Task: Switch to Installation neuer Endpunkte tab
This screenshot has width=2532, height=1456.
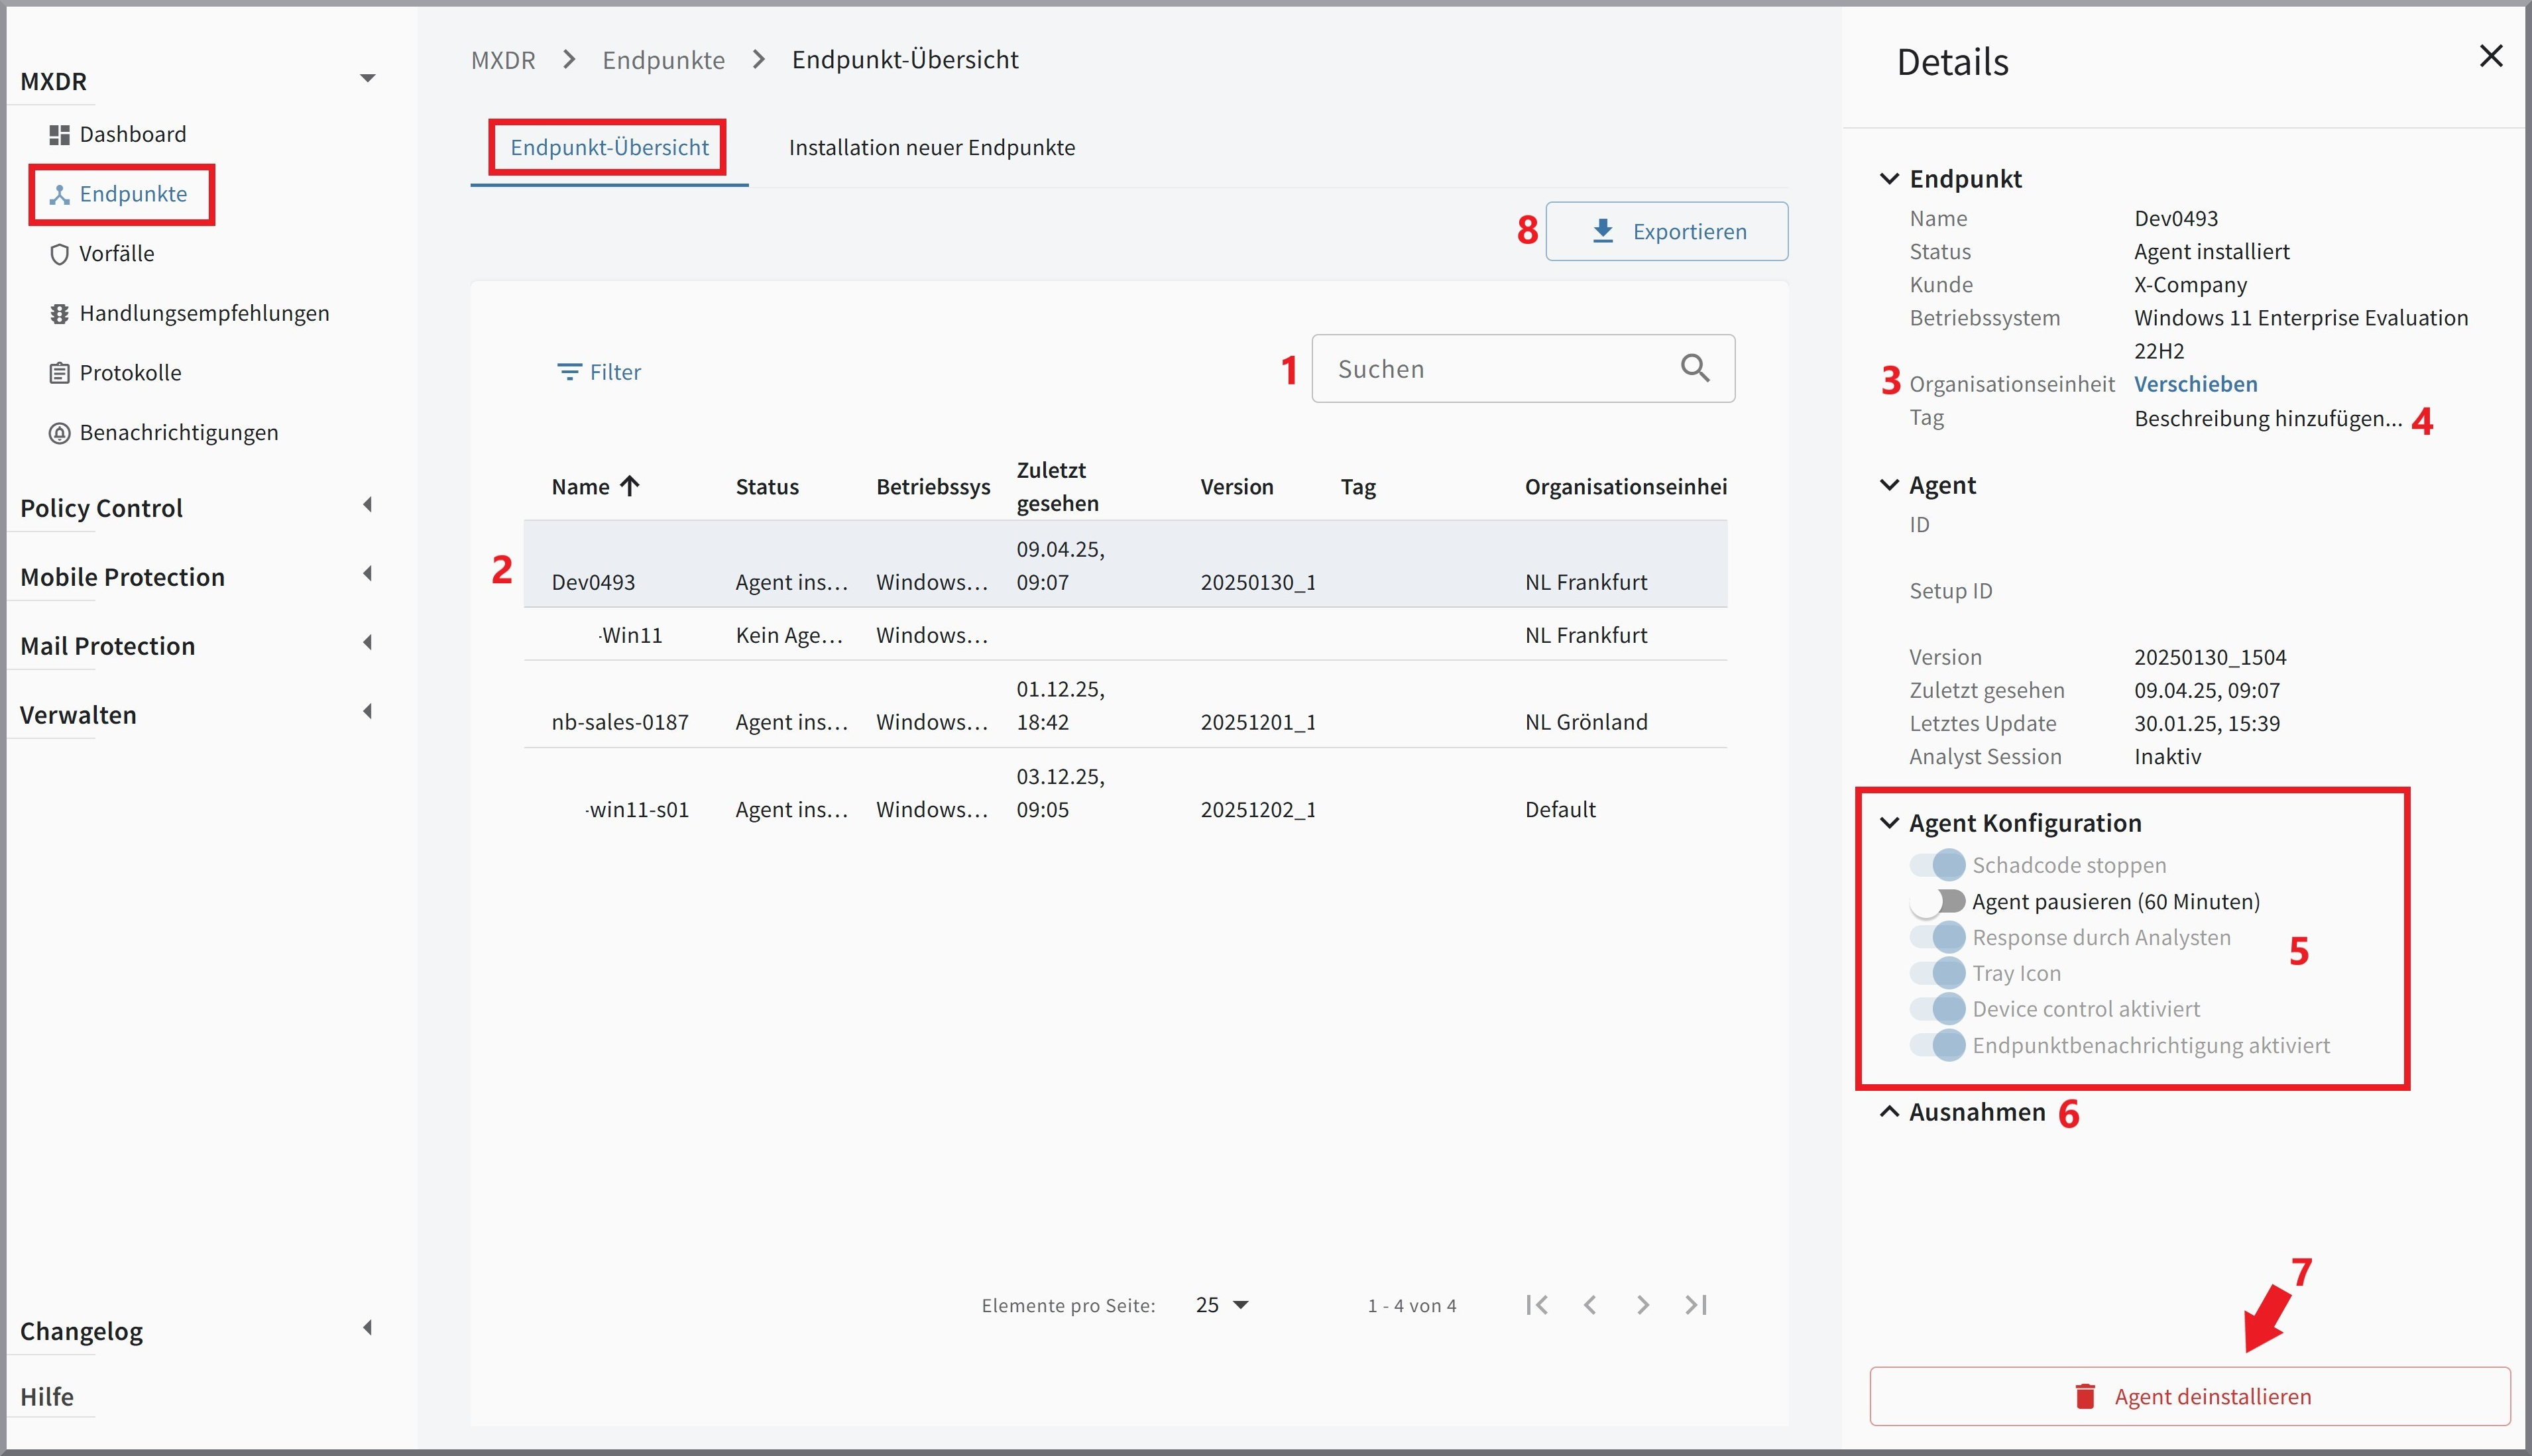Action: coord(931,148)
